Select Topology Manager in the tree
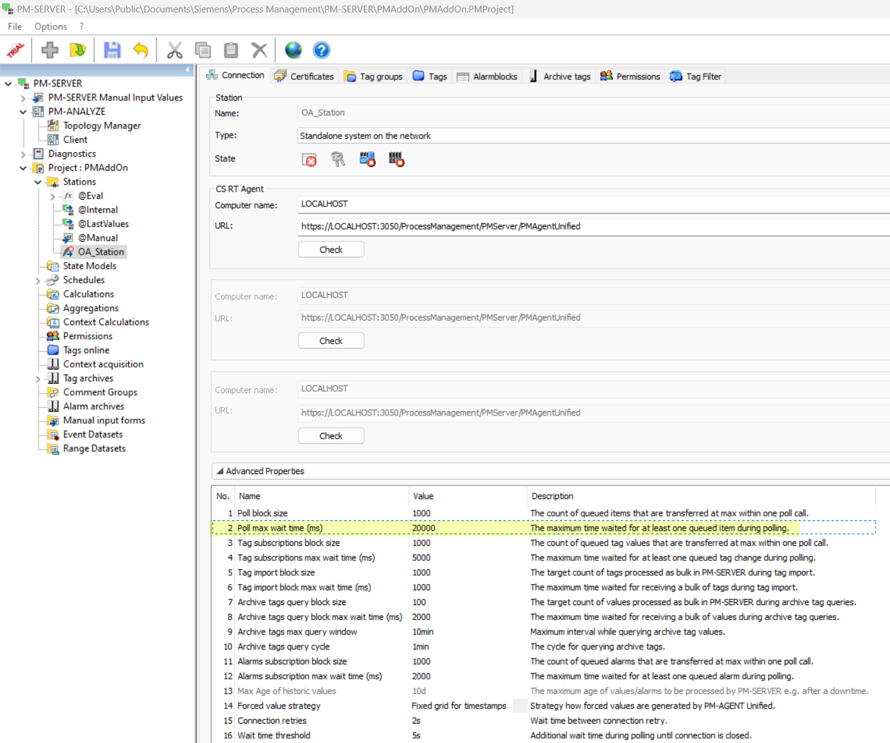This screenshot has width=890, height=743. (x=102, y=125)
